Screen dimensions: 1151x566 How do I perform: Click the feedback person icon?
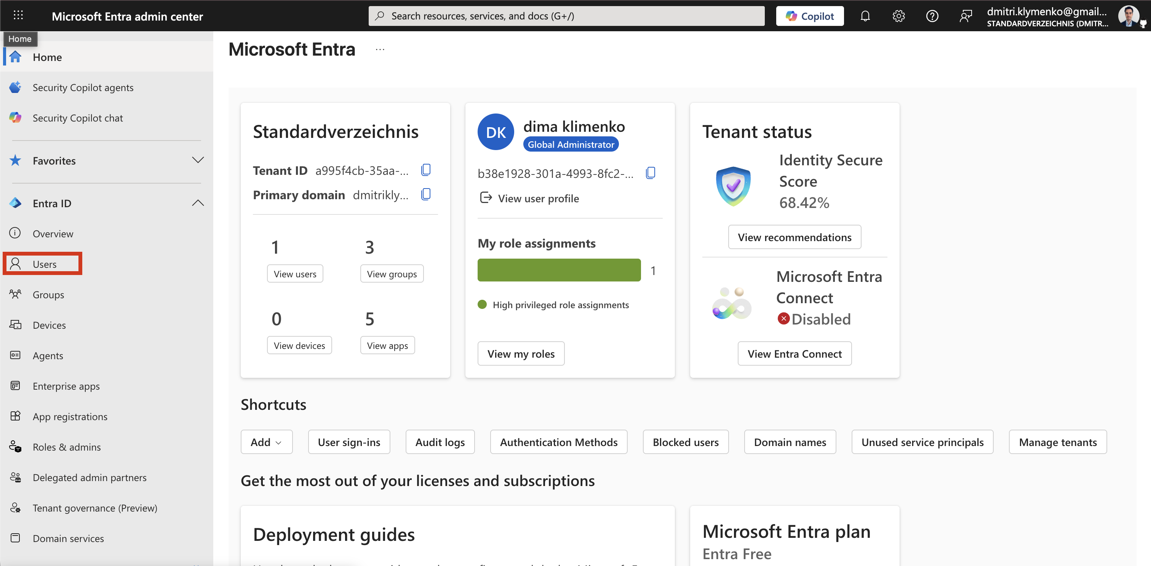tap(966, 16)
